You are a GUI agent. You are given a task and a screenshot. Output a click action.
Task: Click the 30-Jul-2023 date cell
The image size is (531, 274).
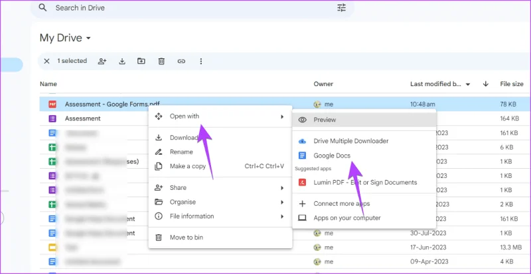point(428,233)
